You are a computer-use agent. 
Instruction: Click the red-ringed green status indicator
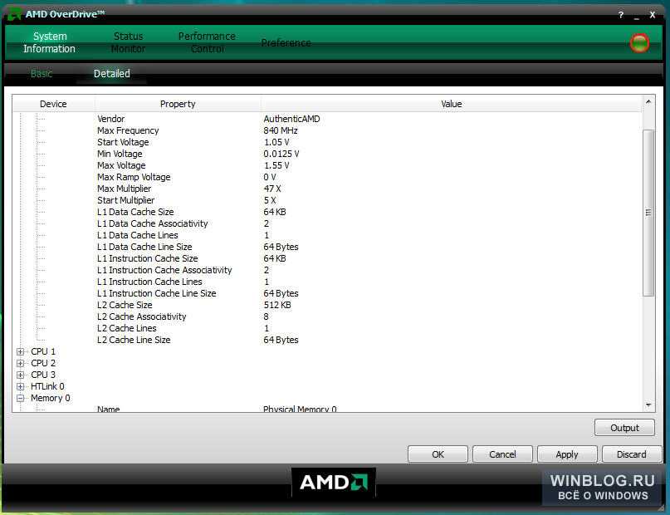639,42
